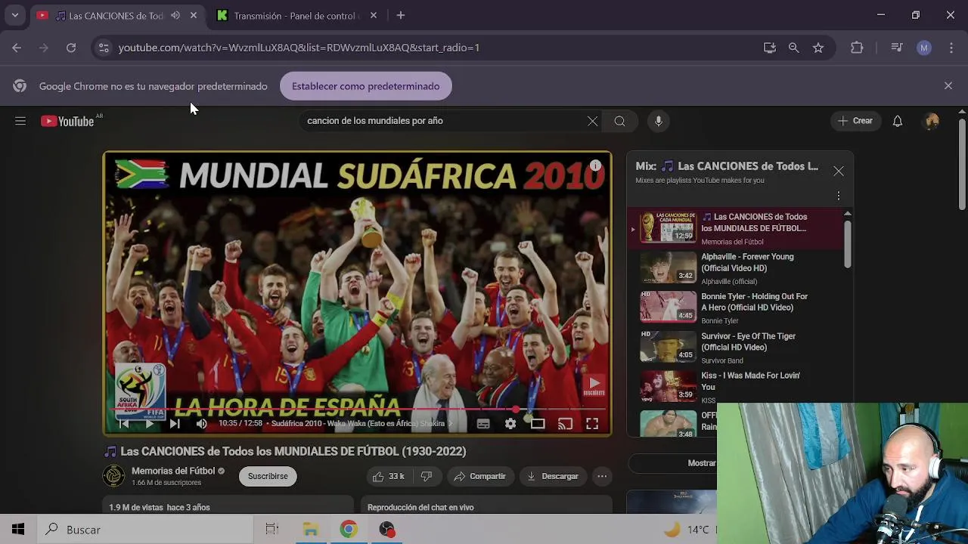Viewport: 968px width, 544px height.
Task: Subscribe to Memorias del Fútbol channel
Action: (268, 476)
